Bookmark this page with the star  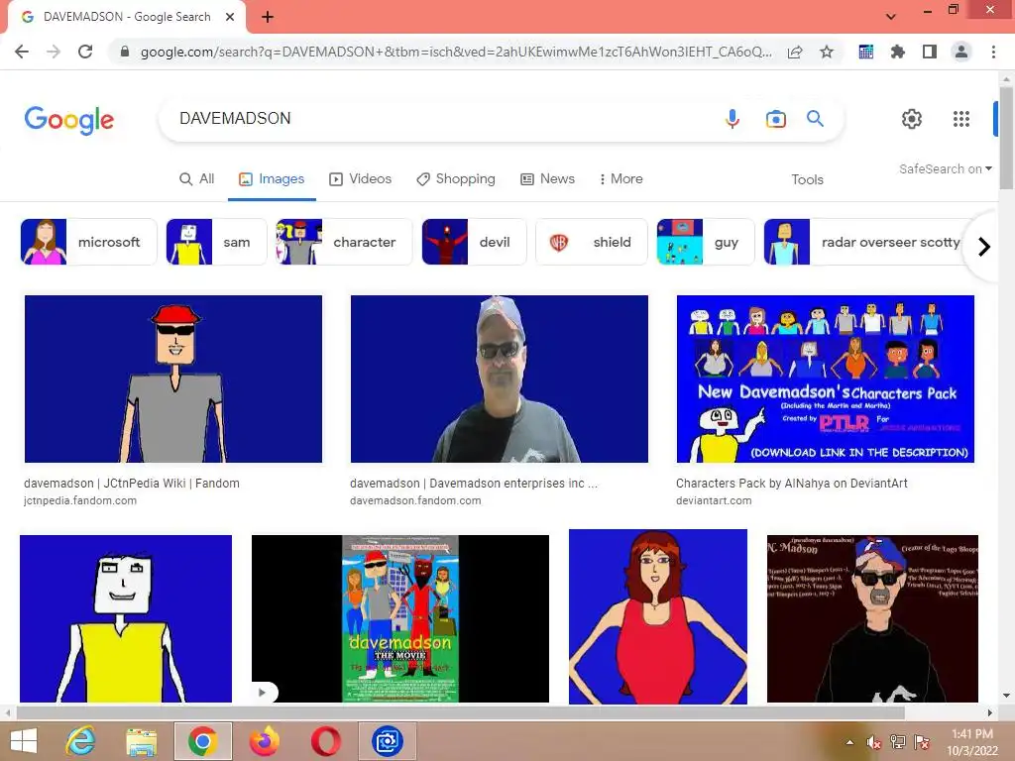(827, 52)
